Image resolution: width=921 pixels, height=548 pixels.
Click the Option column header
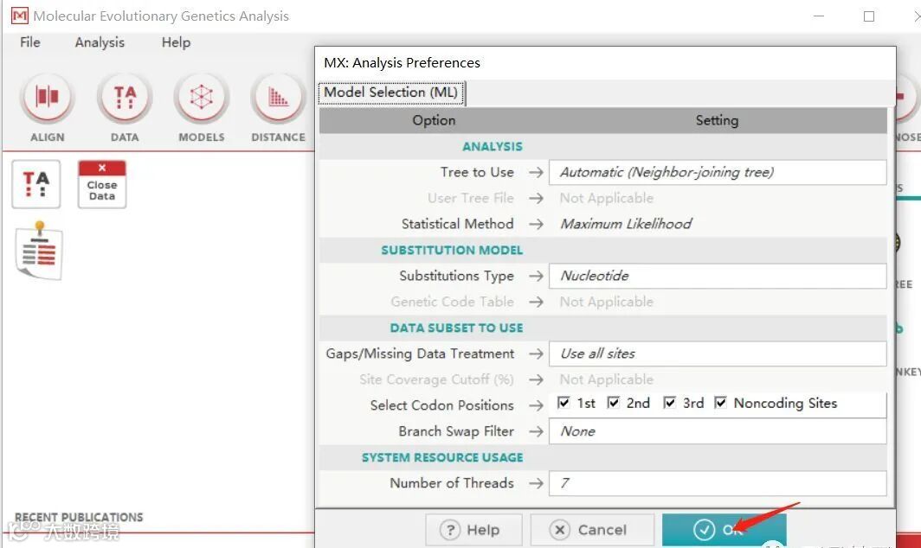(x=434, y=120)
